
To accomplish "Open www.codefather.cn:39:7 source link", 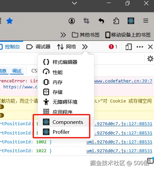I will pyautogui.click(x=123, y=81).
